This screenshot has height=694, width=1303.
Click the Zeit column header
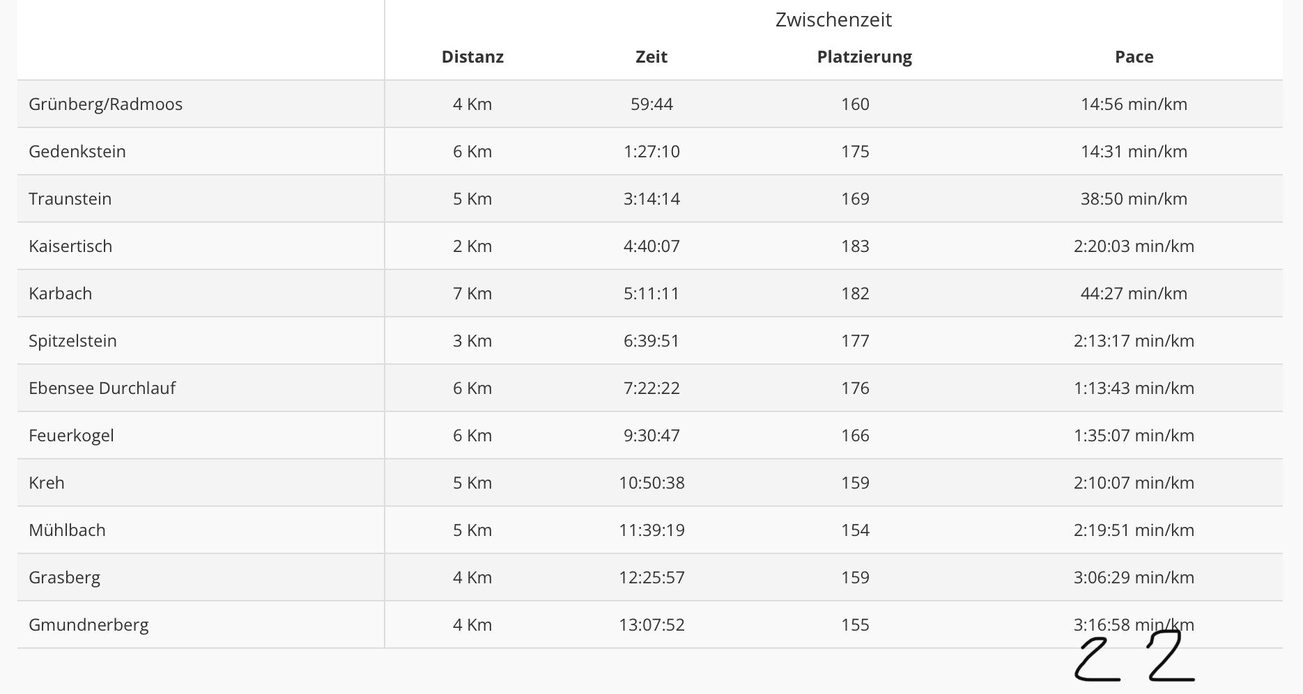pyautogui.click(x=651, y=57)
